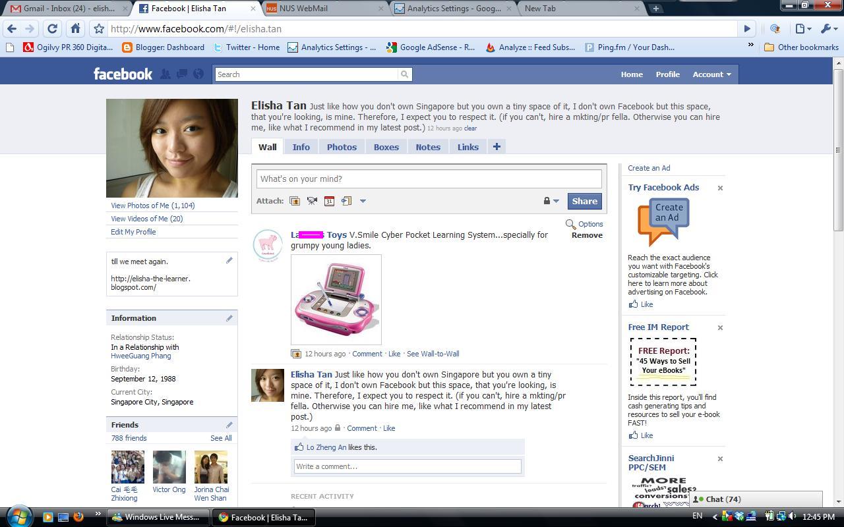Click the clear status link
844x527 pixels.
(x=470, y=128)
